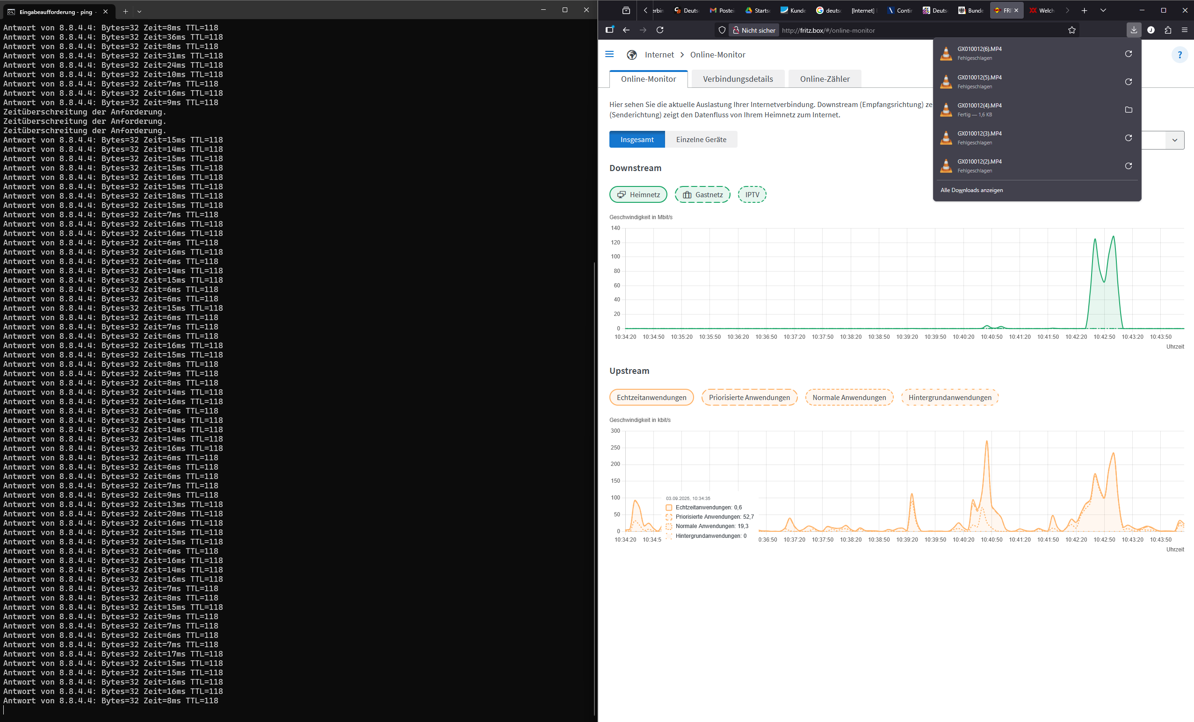Viewport: 1194px width, 722px height.
Task: Open the Firefox extensions puzzle icon
Action: (x=1167, y=30)
